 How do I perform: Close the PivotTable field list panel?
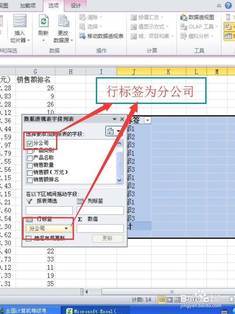122,119
